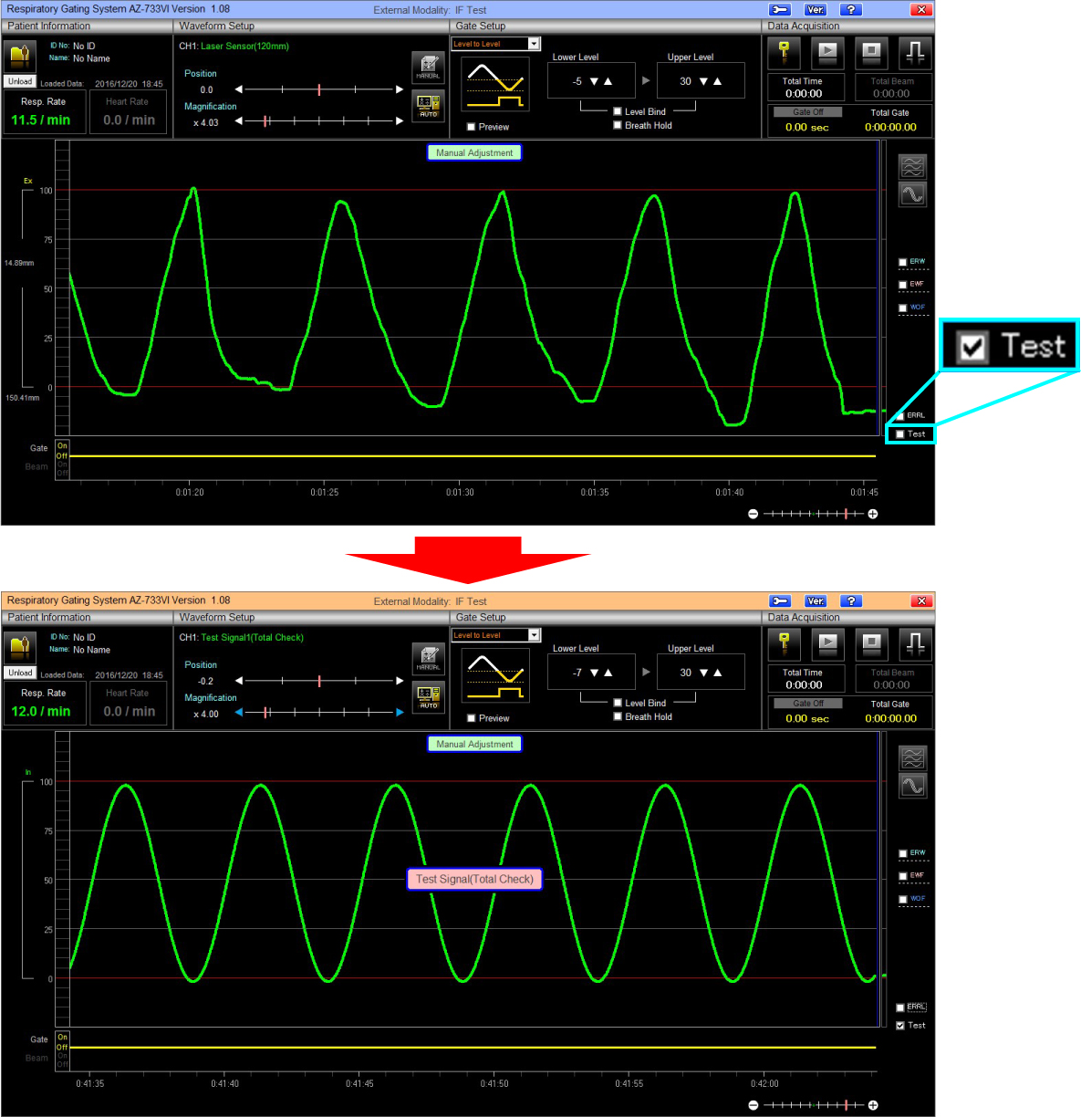The height and width of the screenshot is (1117, 1081).
Task: Increase Upper Level with up arrow, top window
Action: (x=718, y=81)
